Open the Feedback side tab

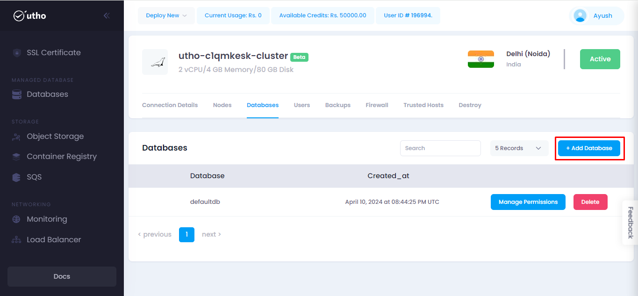(630, 223)
